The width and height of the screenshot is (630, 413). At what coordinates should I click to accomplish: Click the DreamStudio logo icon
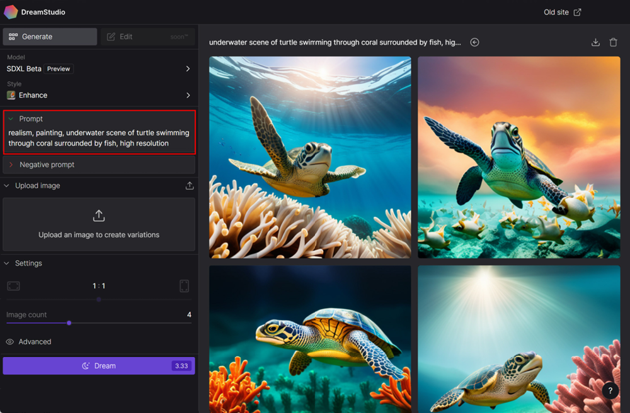[11, 12]
